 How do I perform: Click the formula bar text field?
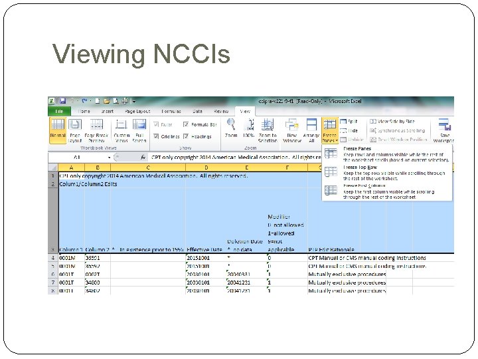(x=236, y=157)
